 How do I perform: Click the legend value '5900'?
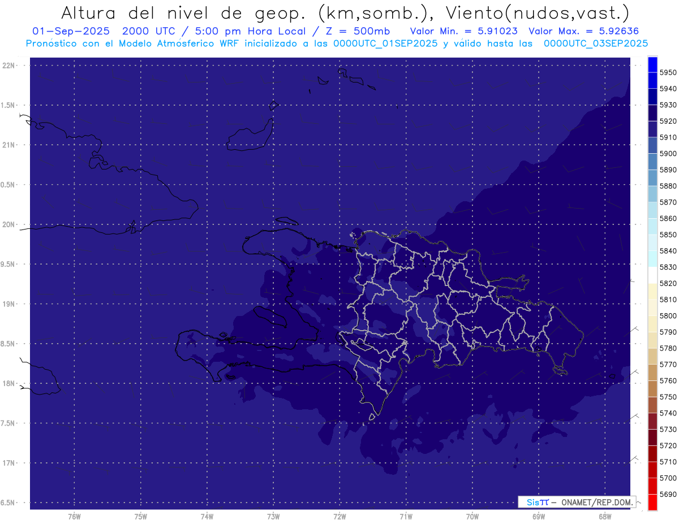click(x=668, y=153)
